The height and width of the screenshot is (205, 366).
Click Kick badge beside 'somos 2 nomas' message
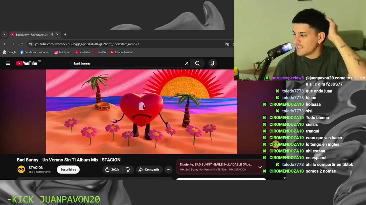pyautogui.click(x=265, y=171)
